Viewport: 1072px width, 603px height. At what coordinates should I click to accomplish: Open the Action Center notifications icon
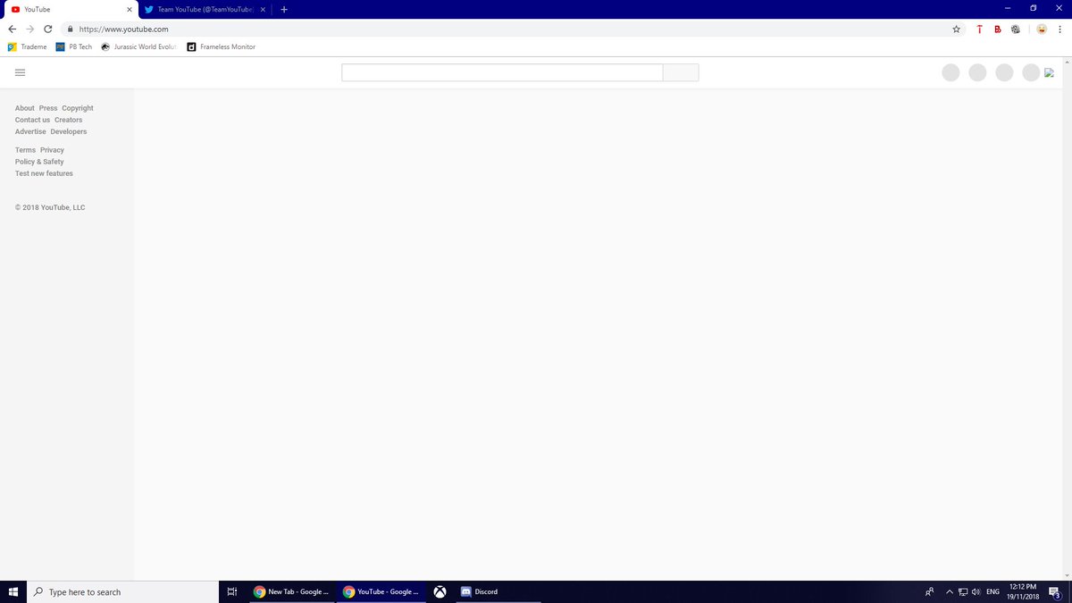point(1055,591)
